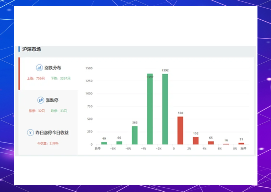Click the 沪深市场 section header

point(31,49)
